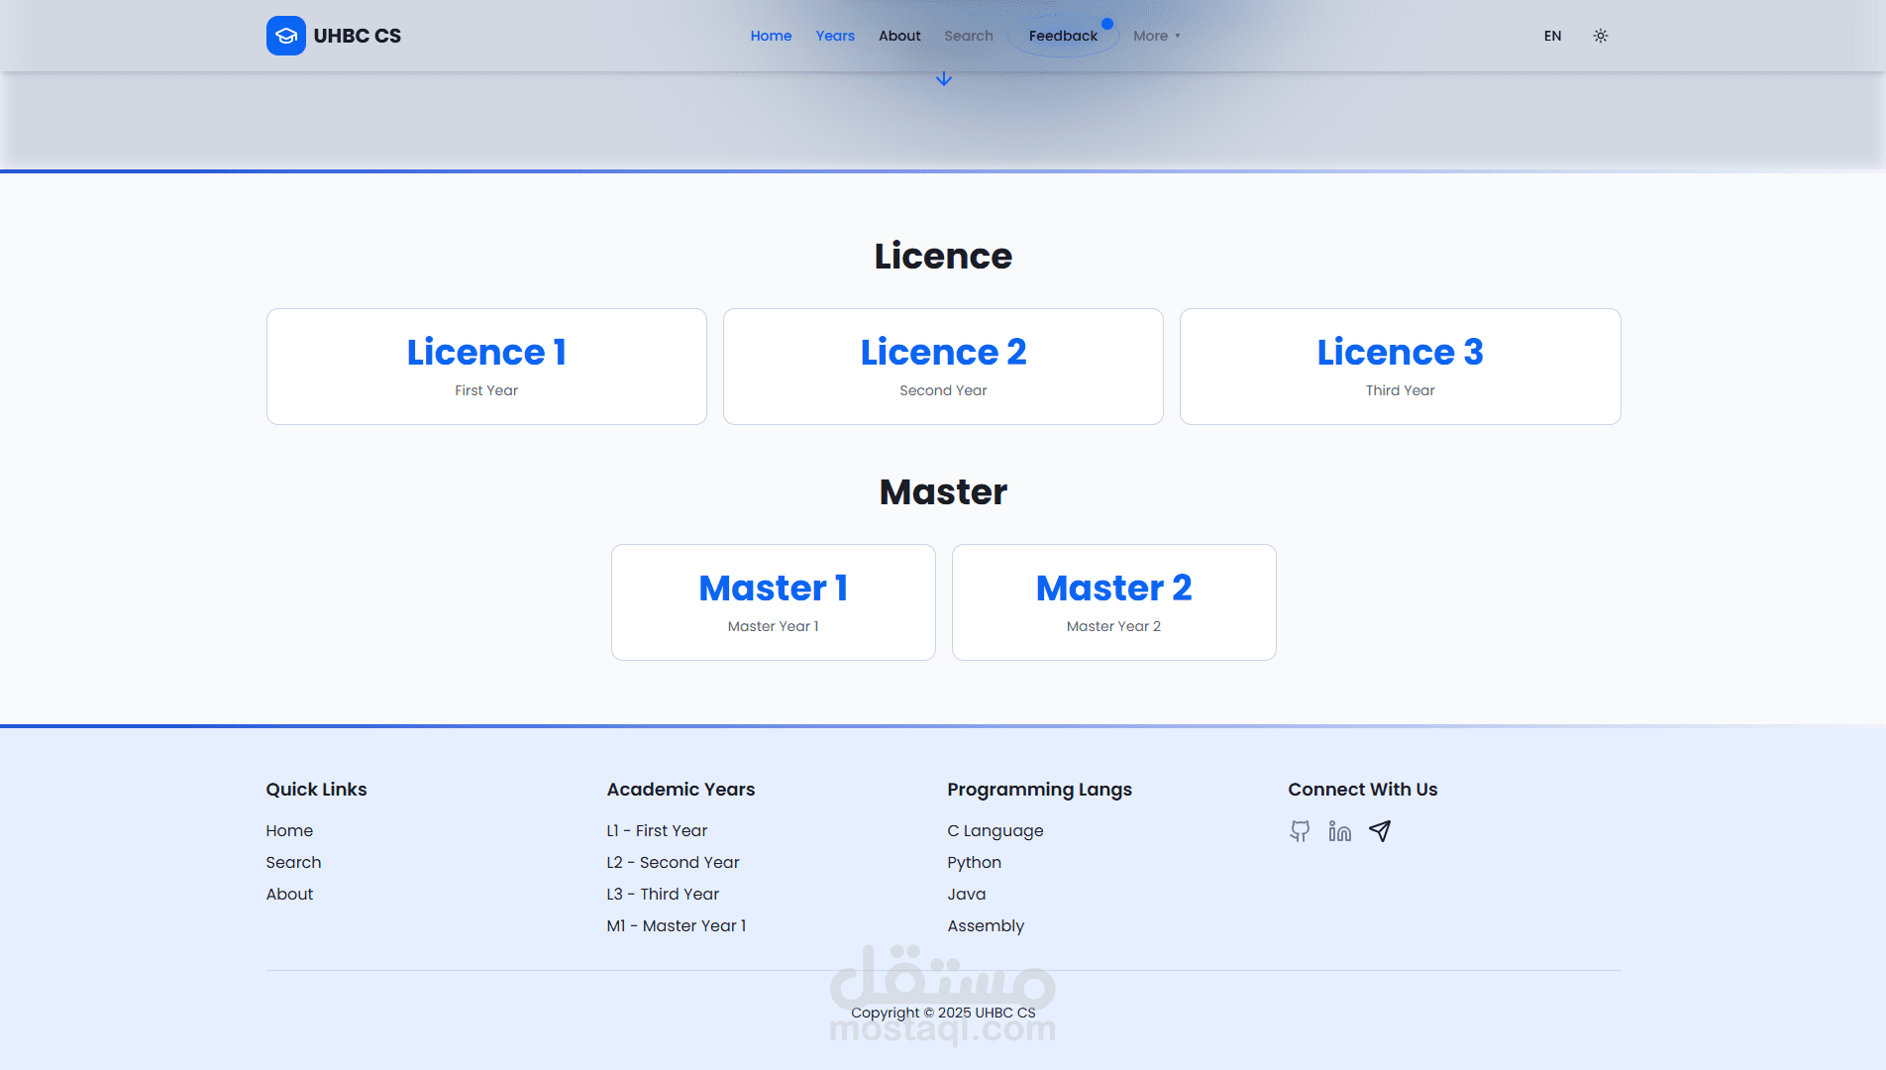Open L3 - Third Year footer link

(x=663, y=894)
